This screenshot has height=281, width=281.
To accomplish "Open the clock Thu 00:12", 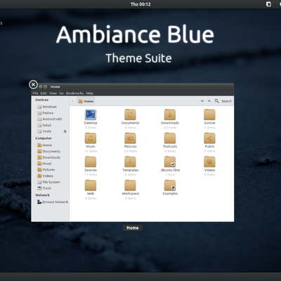I will (140, 4).
